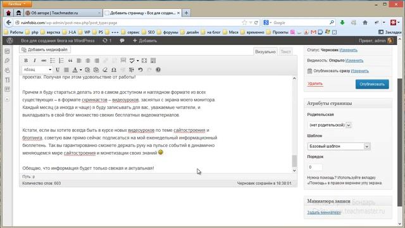The width and height of the screenshot is (405, 228).
Task: Go to browser home page
Action: click(365, 23)
